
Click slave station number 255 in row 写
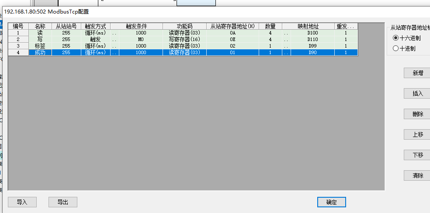66,39
